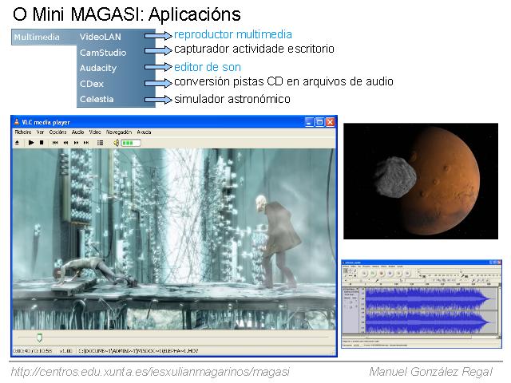Open the Celestia Mars simulator image

click(420, 180)
